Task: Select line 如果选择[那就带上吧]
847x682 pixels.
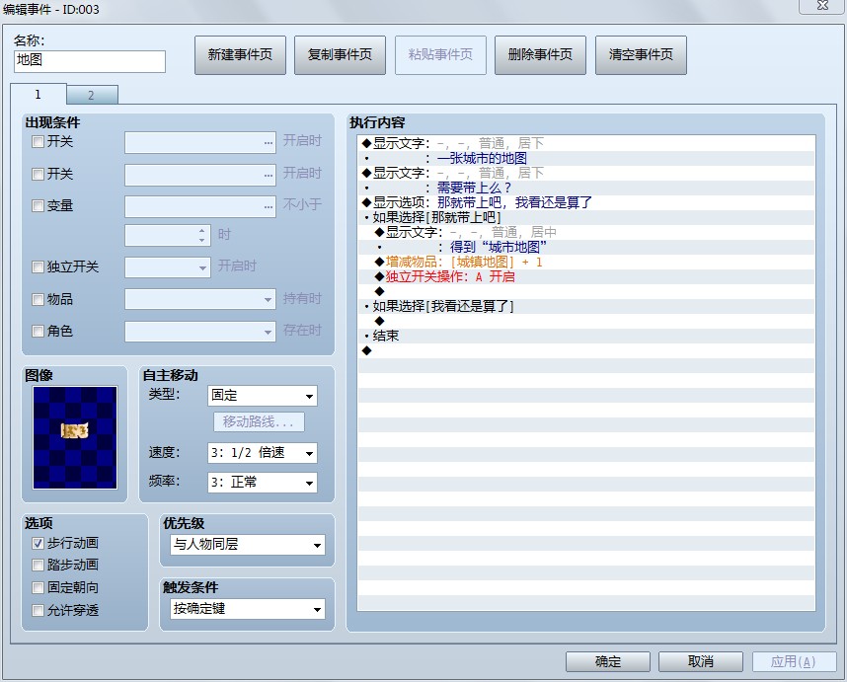Action: click(586, 217)
